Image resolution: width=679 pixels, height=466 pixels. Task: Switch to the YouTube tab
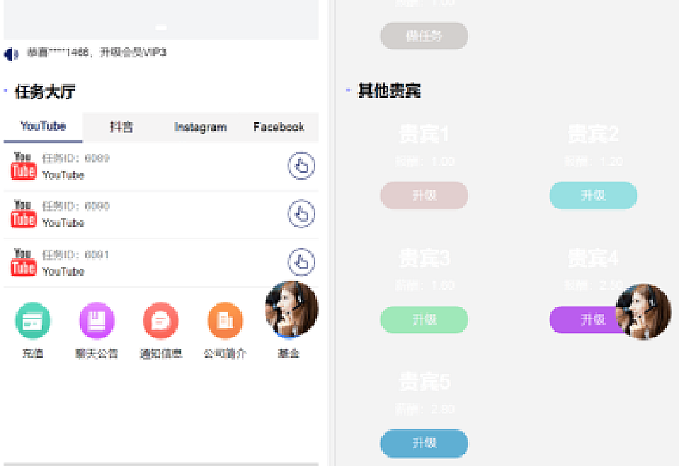43,127
